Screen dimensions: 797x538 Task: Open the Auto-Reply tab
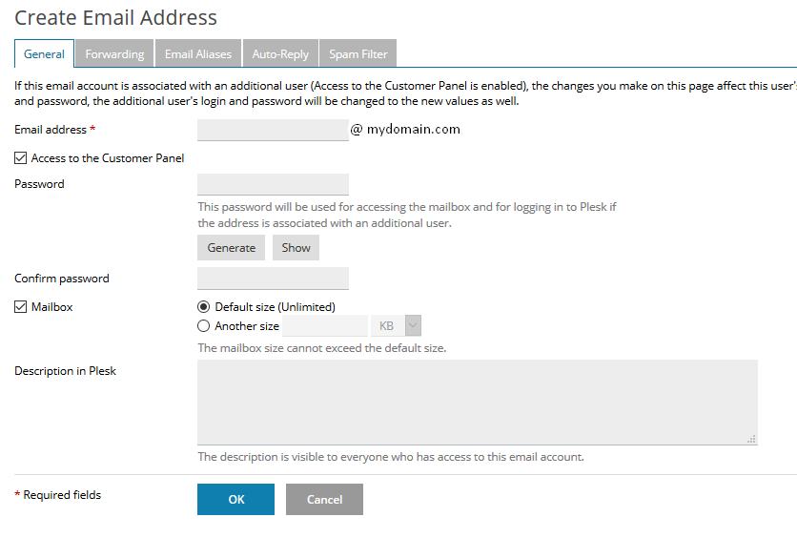[x=280, y=53]
